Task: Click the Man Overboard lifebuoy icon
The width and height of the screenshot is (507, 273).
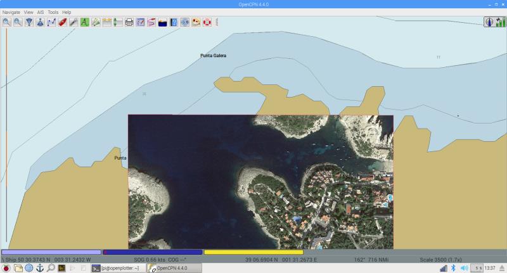Action: tap(207, 22)
